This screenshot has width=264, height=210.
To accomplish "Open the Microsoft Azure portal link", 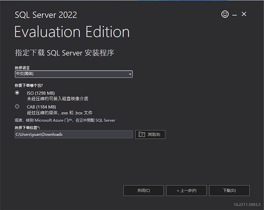I will [x=65, y=120].
